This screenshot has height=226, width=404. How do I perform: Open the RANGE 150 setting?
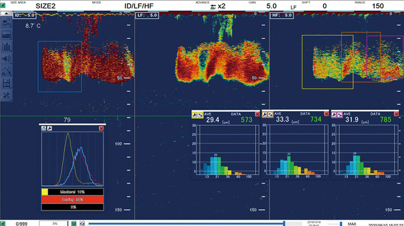pos(378,5)
